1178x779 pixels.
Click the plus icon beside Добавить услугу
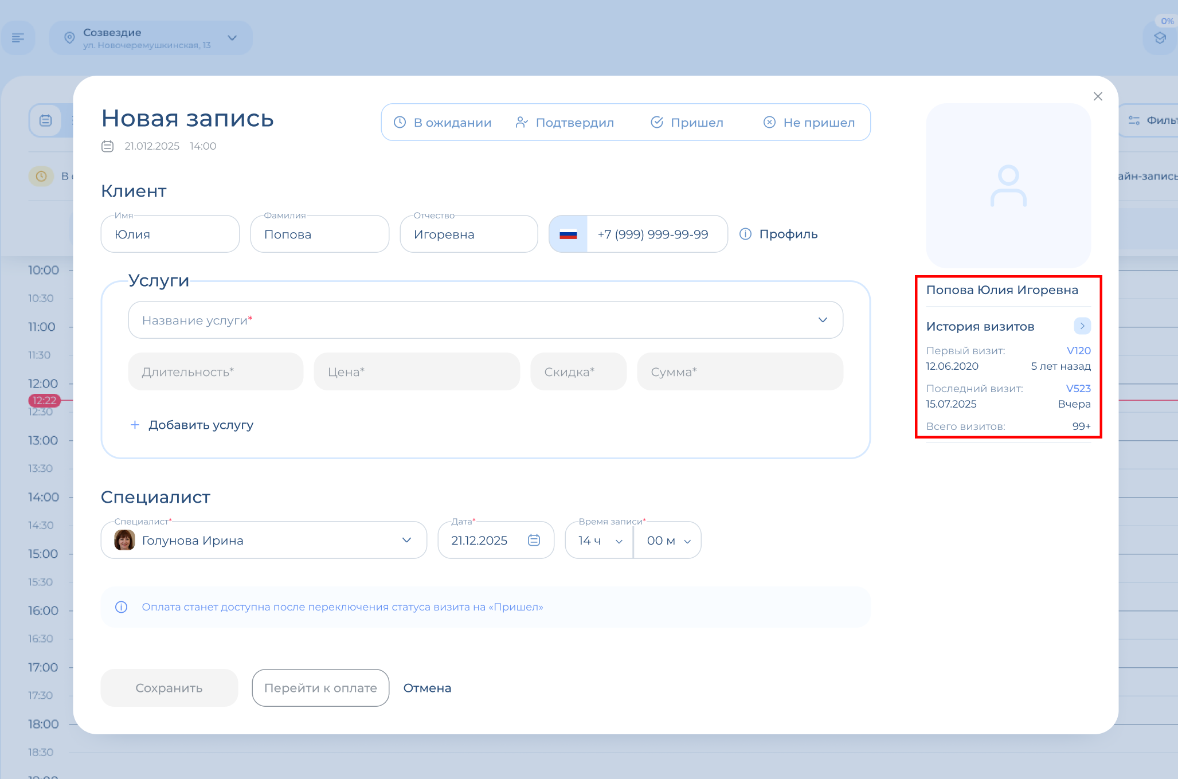(135, 425)
